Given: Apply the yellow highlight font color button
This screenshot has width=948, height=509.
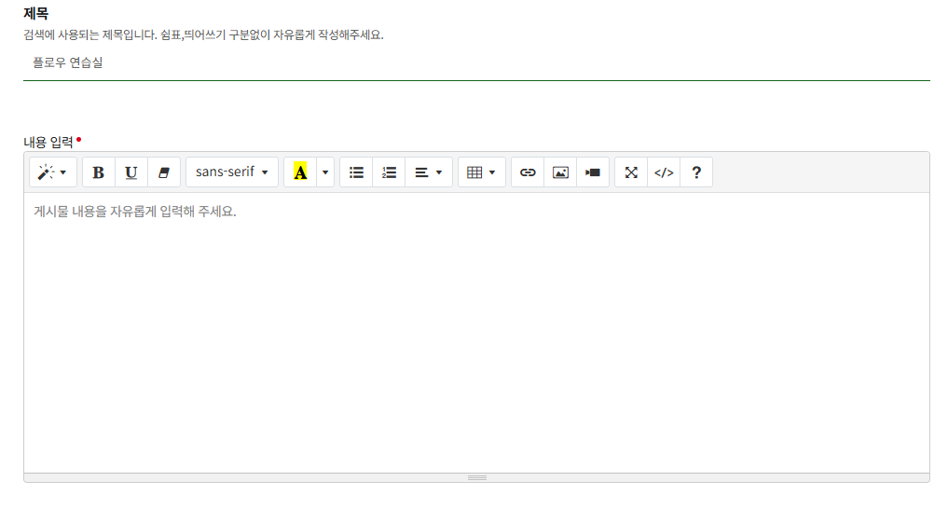Looking at the screenshot, I should click(x=300, y=172).
